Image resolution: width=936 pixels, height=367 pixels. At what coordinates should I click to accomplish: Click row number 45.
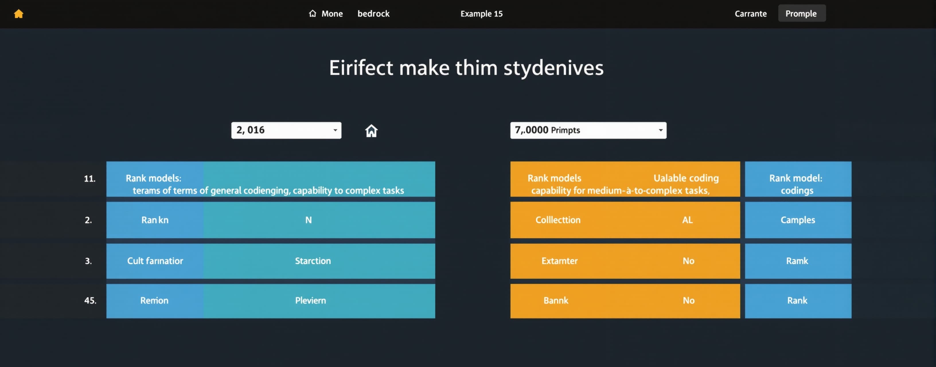[x=90, y=300]
